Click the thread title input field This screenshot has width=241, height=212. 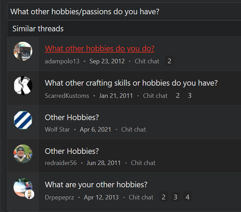124,11
